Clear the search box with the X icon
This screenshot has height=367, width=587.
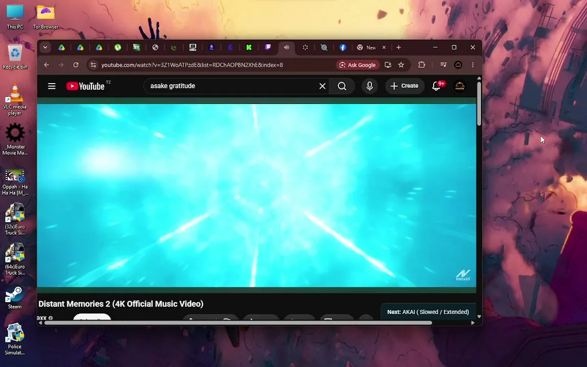323,86
